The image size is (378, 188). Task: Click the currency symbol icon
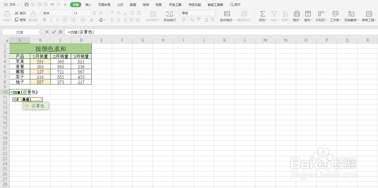[183, 20]
